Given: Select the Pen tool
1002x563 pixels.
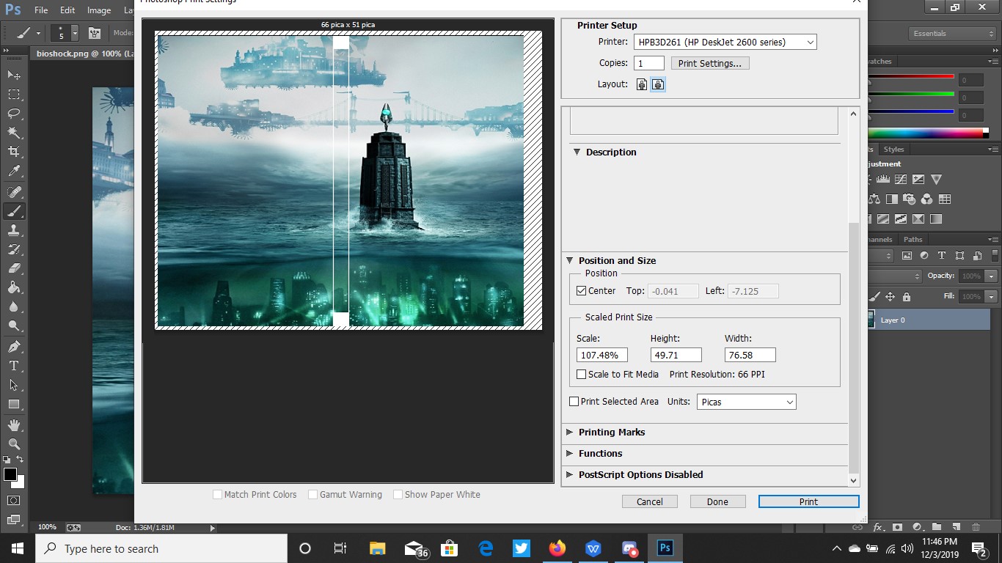Looking at the screenshot, I should coord(14,347).
